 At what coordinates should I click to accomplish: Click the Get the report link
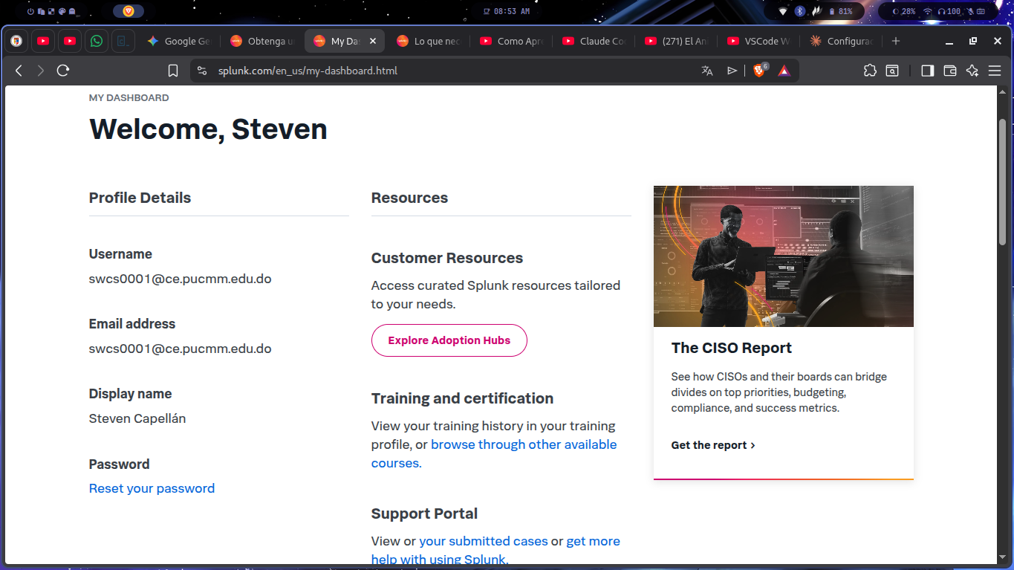coord(712,445)
